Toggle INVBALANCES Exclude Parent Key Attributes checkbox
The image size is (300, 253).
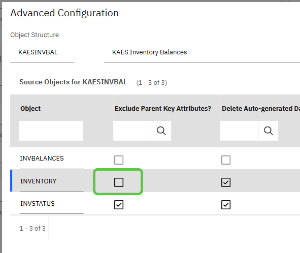pos(119,160)
